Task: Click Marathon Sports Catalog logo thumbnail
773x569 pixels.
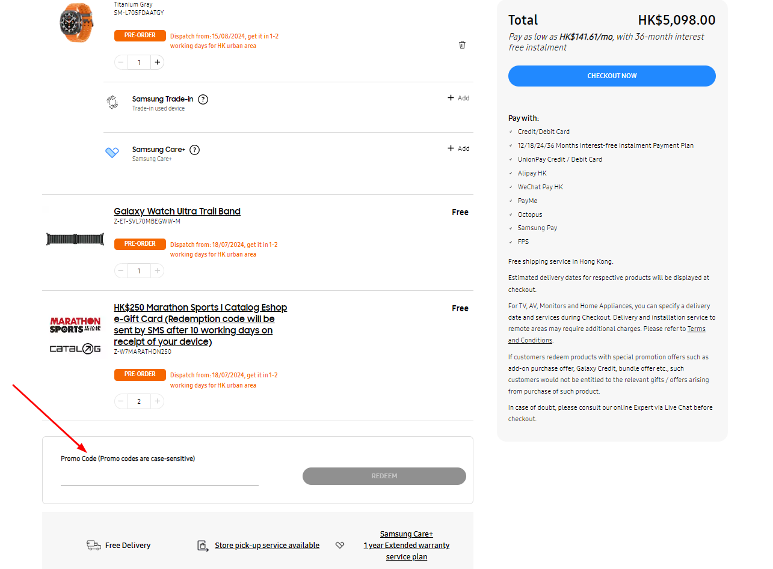Action: [x=75, y=335]
